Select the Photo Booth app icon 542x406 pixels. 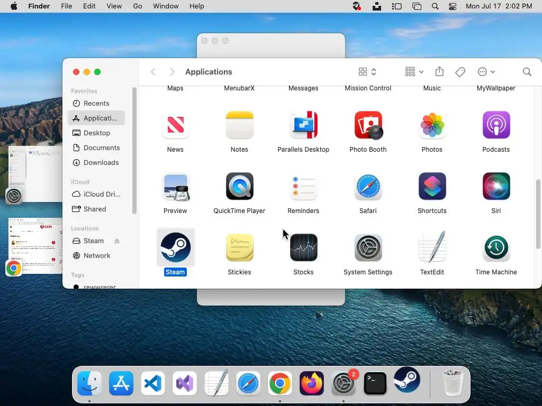pyautogui.click(x=368, y=125)
